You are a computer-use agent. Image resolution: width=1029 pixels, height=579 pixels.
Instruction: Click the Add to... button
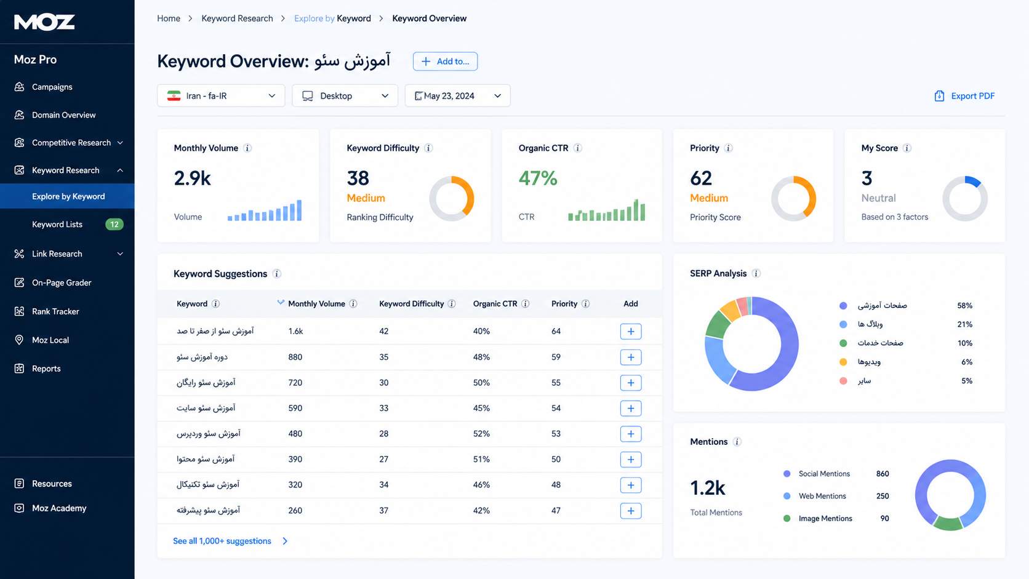445,62
